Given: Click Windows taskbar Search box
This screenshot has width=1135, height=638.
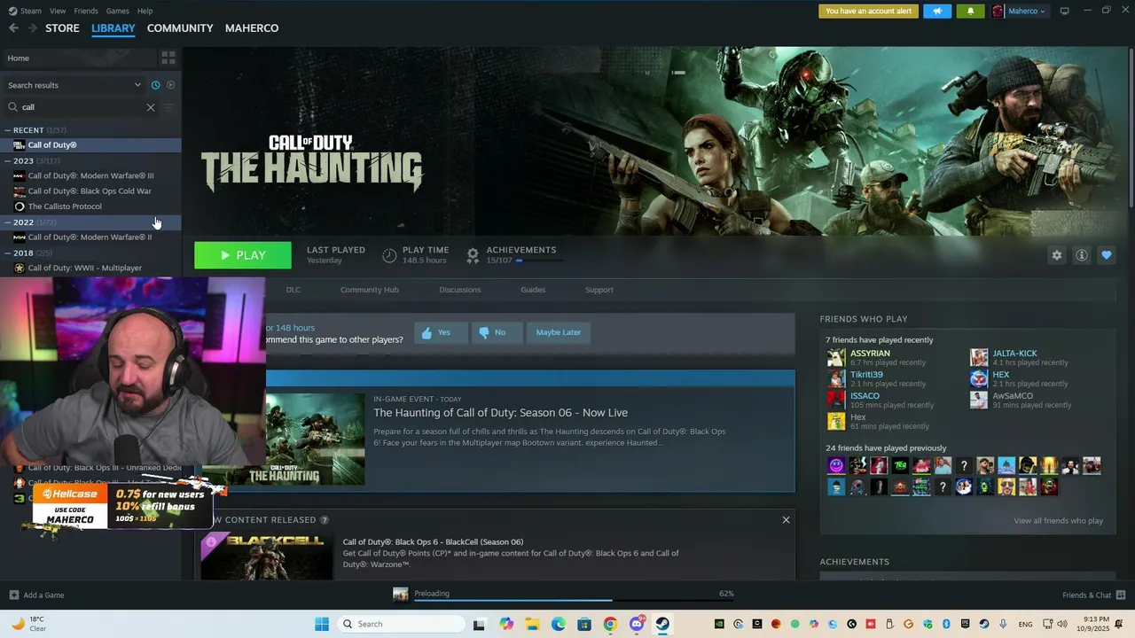Looking at the screenshot, I should (402, 624).
